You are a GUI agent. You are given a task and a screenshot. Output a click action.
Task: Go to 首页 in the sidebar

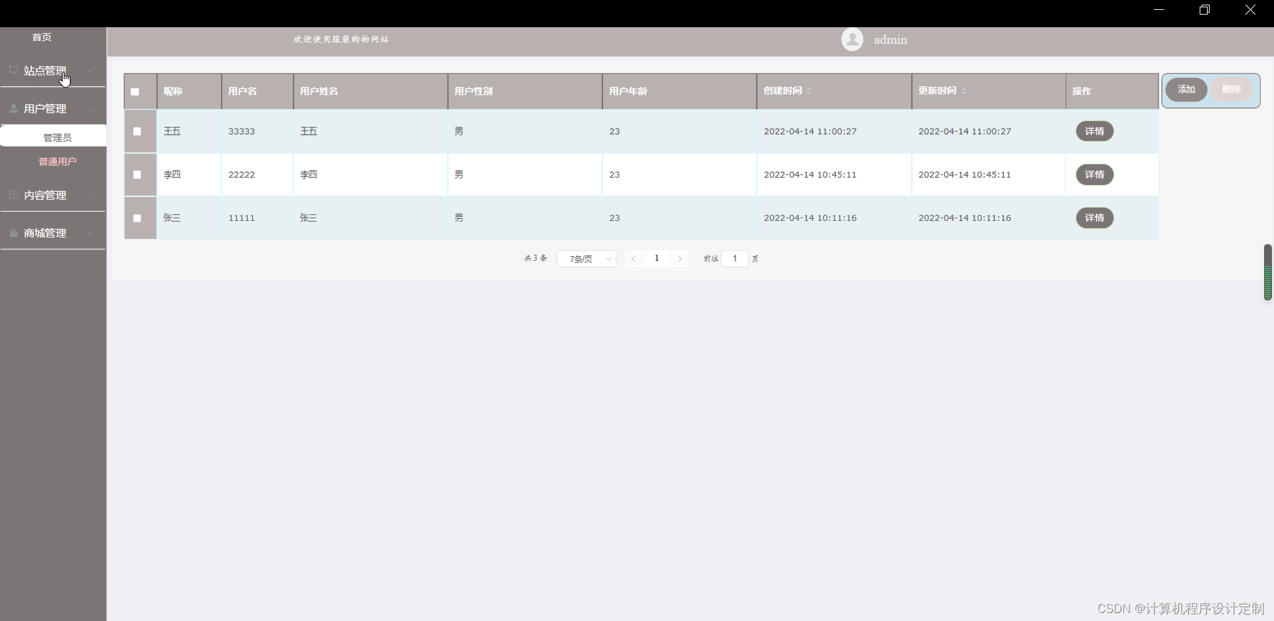[x=42, y=37]
